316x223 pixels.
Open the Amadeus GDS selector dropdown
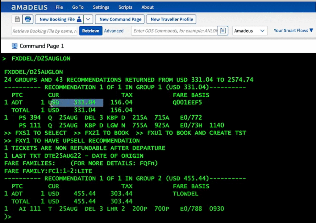(x=250, y=31)
